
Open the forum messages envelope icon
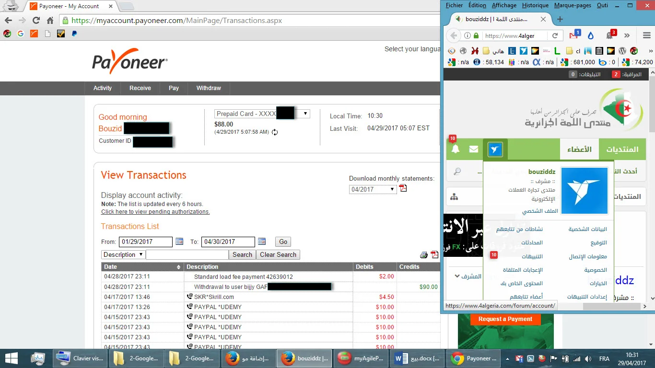pyautogui.click(x=474, y=149)
